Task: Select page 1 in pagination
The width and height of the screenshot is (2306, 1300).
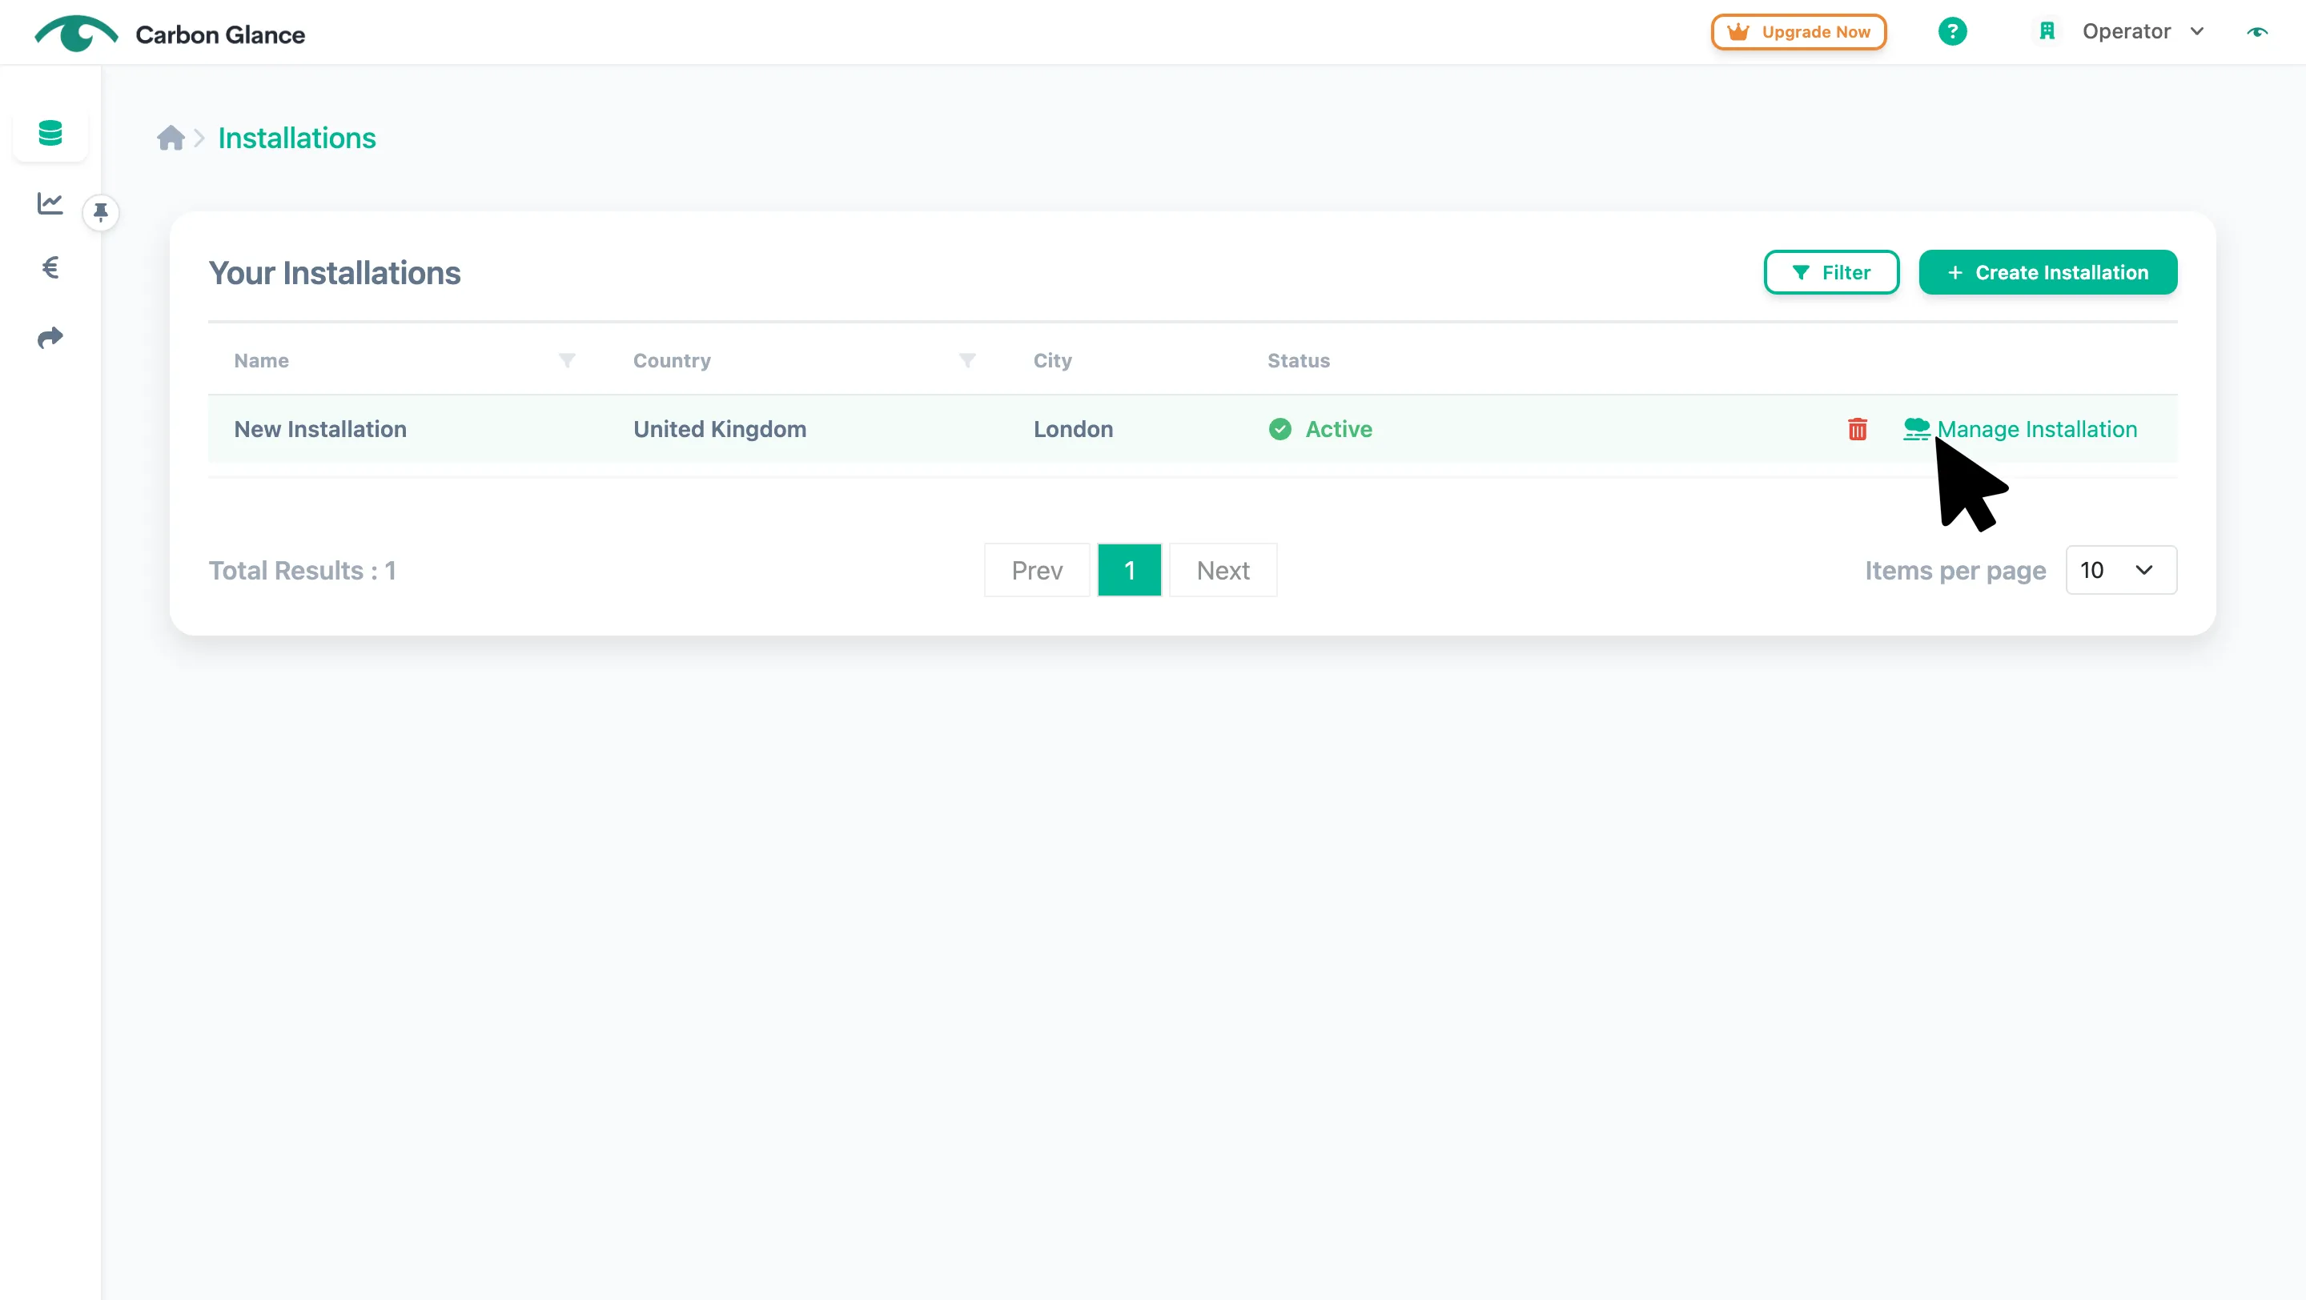Action: [x=1129, y=570]
